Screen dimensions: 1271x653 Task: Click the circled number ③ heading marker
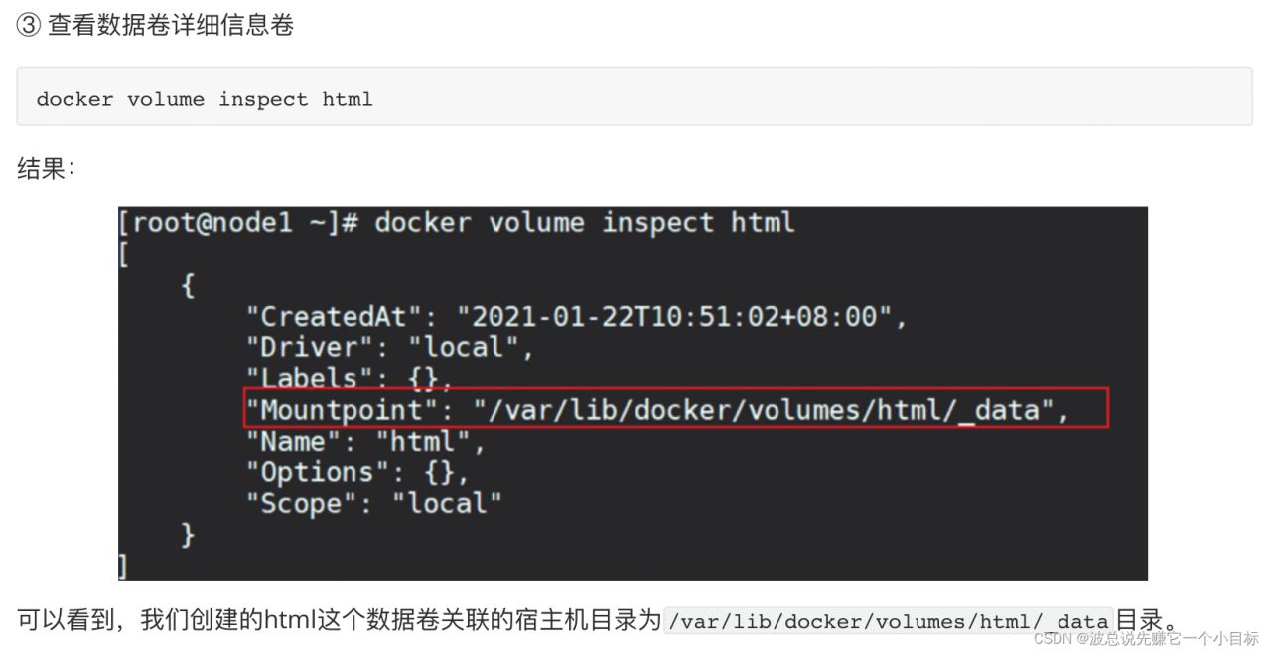[x=28, y=26]
